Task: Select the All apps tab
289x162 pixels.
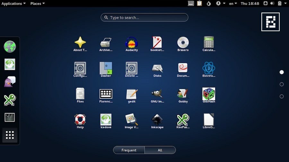Action: click(160, 150)
